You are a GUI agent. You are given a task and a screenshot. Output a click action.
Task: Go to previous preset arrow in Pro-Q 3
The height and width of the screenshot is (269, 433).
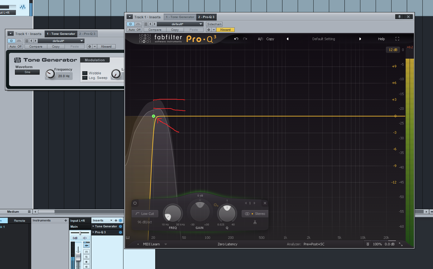[x=287, y=39]
